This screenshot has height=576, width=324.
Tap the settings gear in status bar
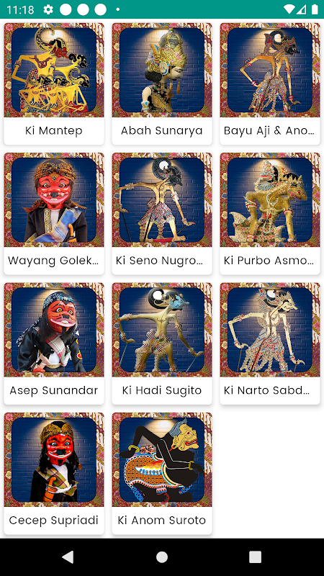click(48, 9)
